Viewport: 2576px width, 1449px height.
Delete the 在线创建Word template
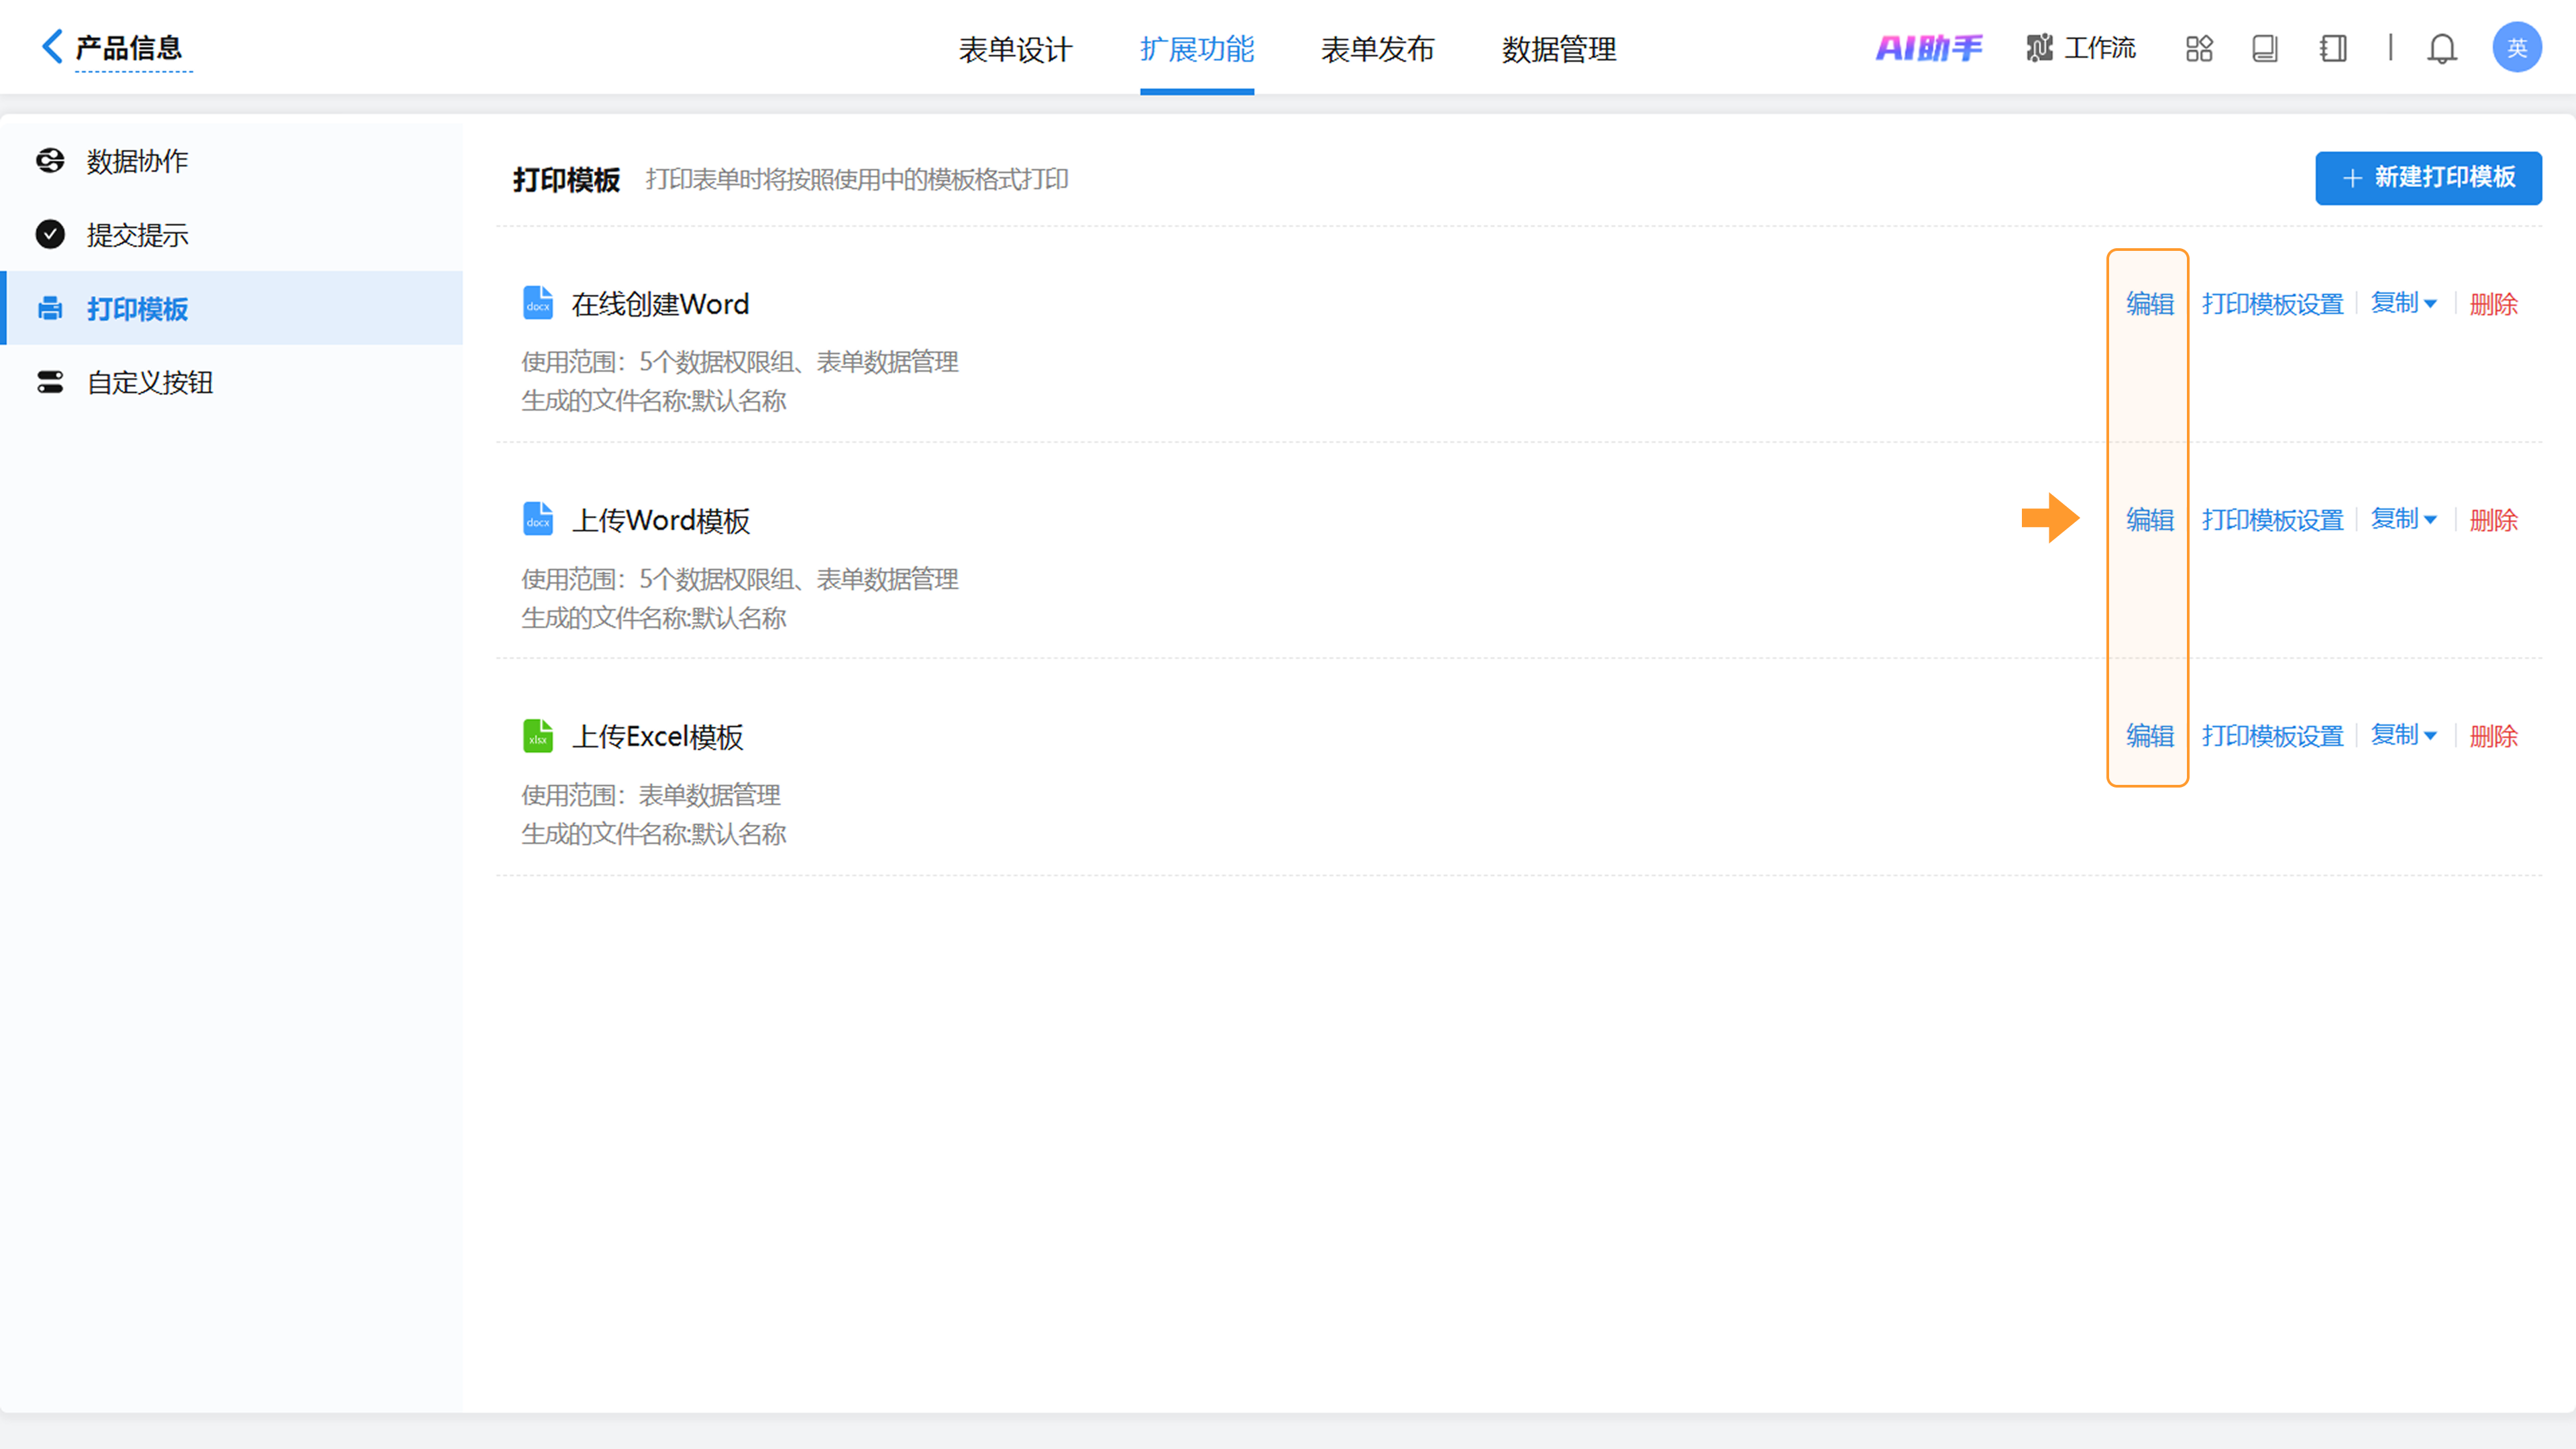tap(2493, 304)
